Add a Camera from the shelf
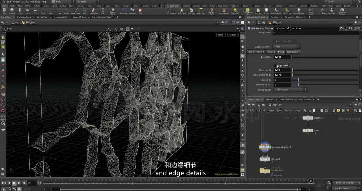This screenshot has height=191, width=362. (x=173, y=11)
